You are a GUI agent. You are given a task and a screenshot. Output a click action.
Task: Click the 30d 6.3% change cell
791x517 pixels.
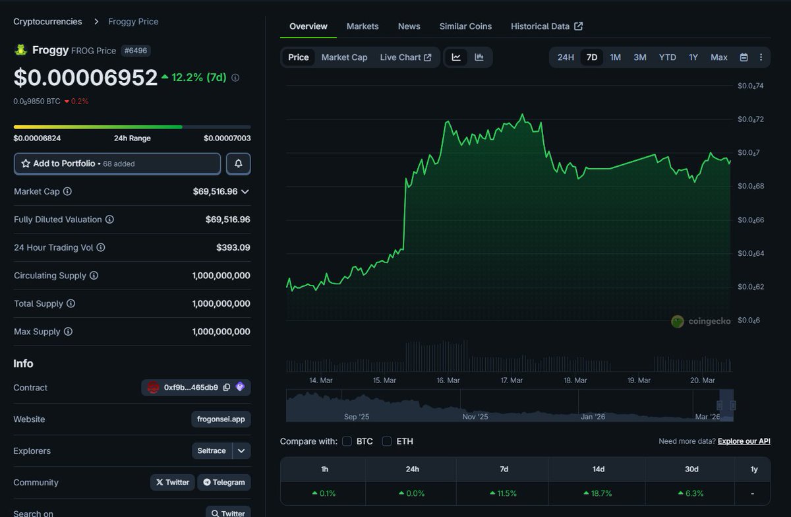click(x=691, y=493)
